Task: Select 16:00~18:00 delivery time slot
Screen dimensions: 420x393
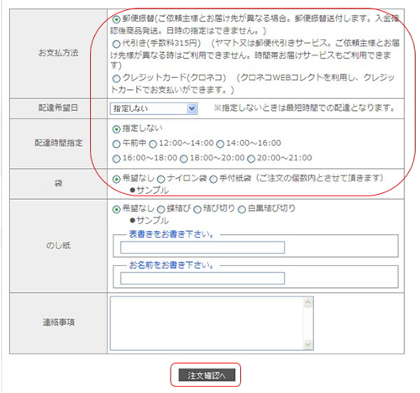Action: click(116, 159)
